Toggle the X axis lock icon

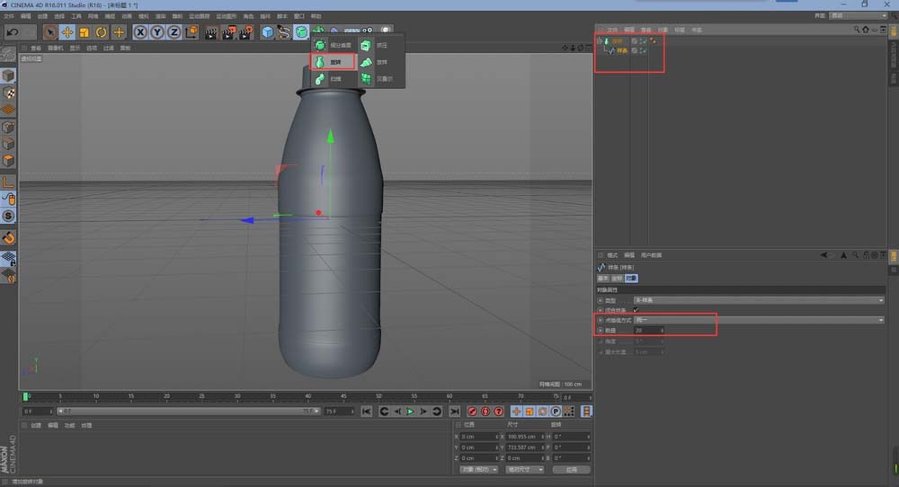(140, 32)
